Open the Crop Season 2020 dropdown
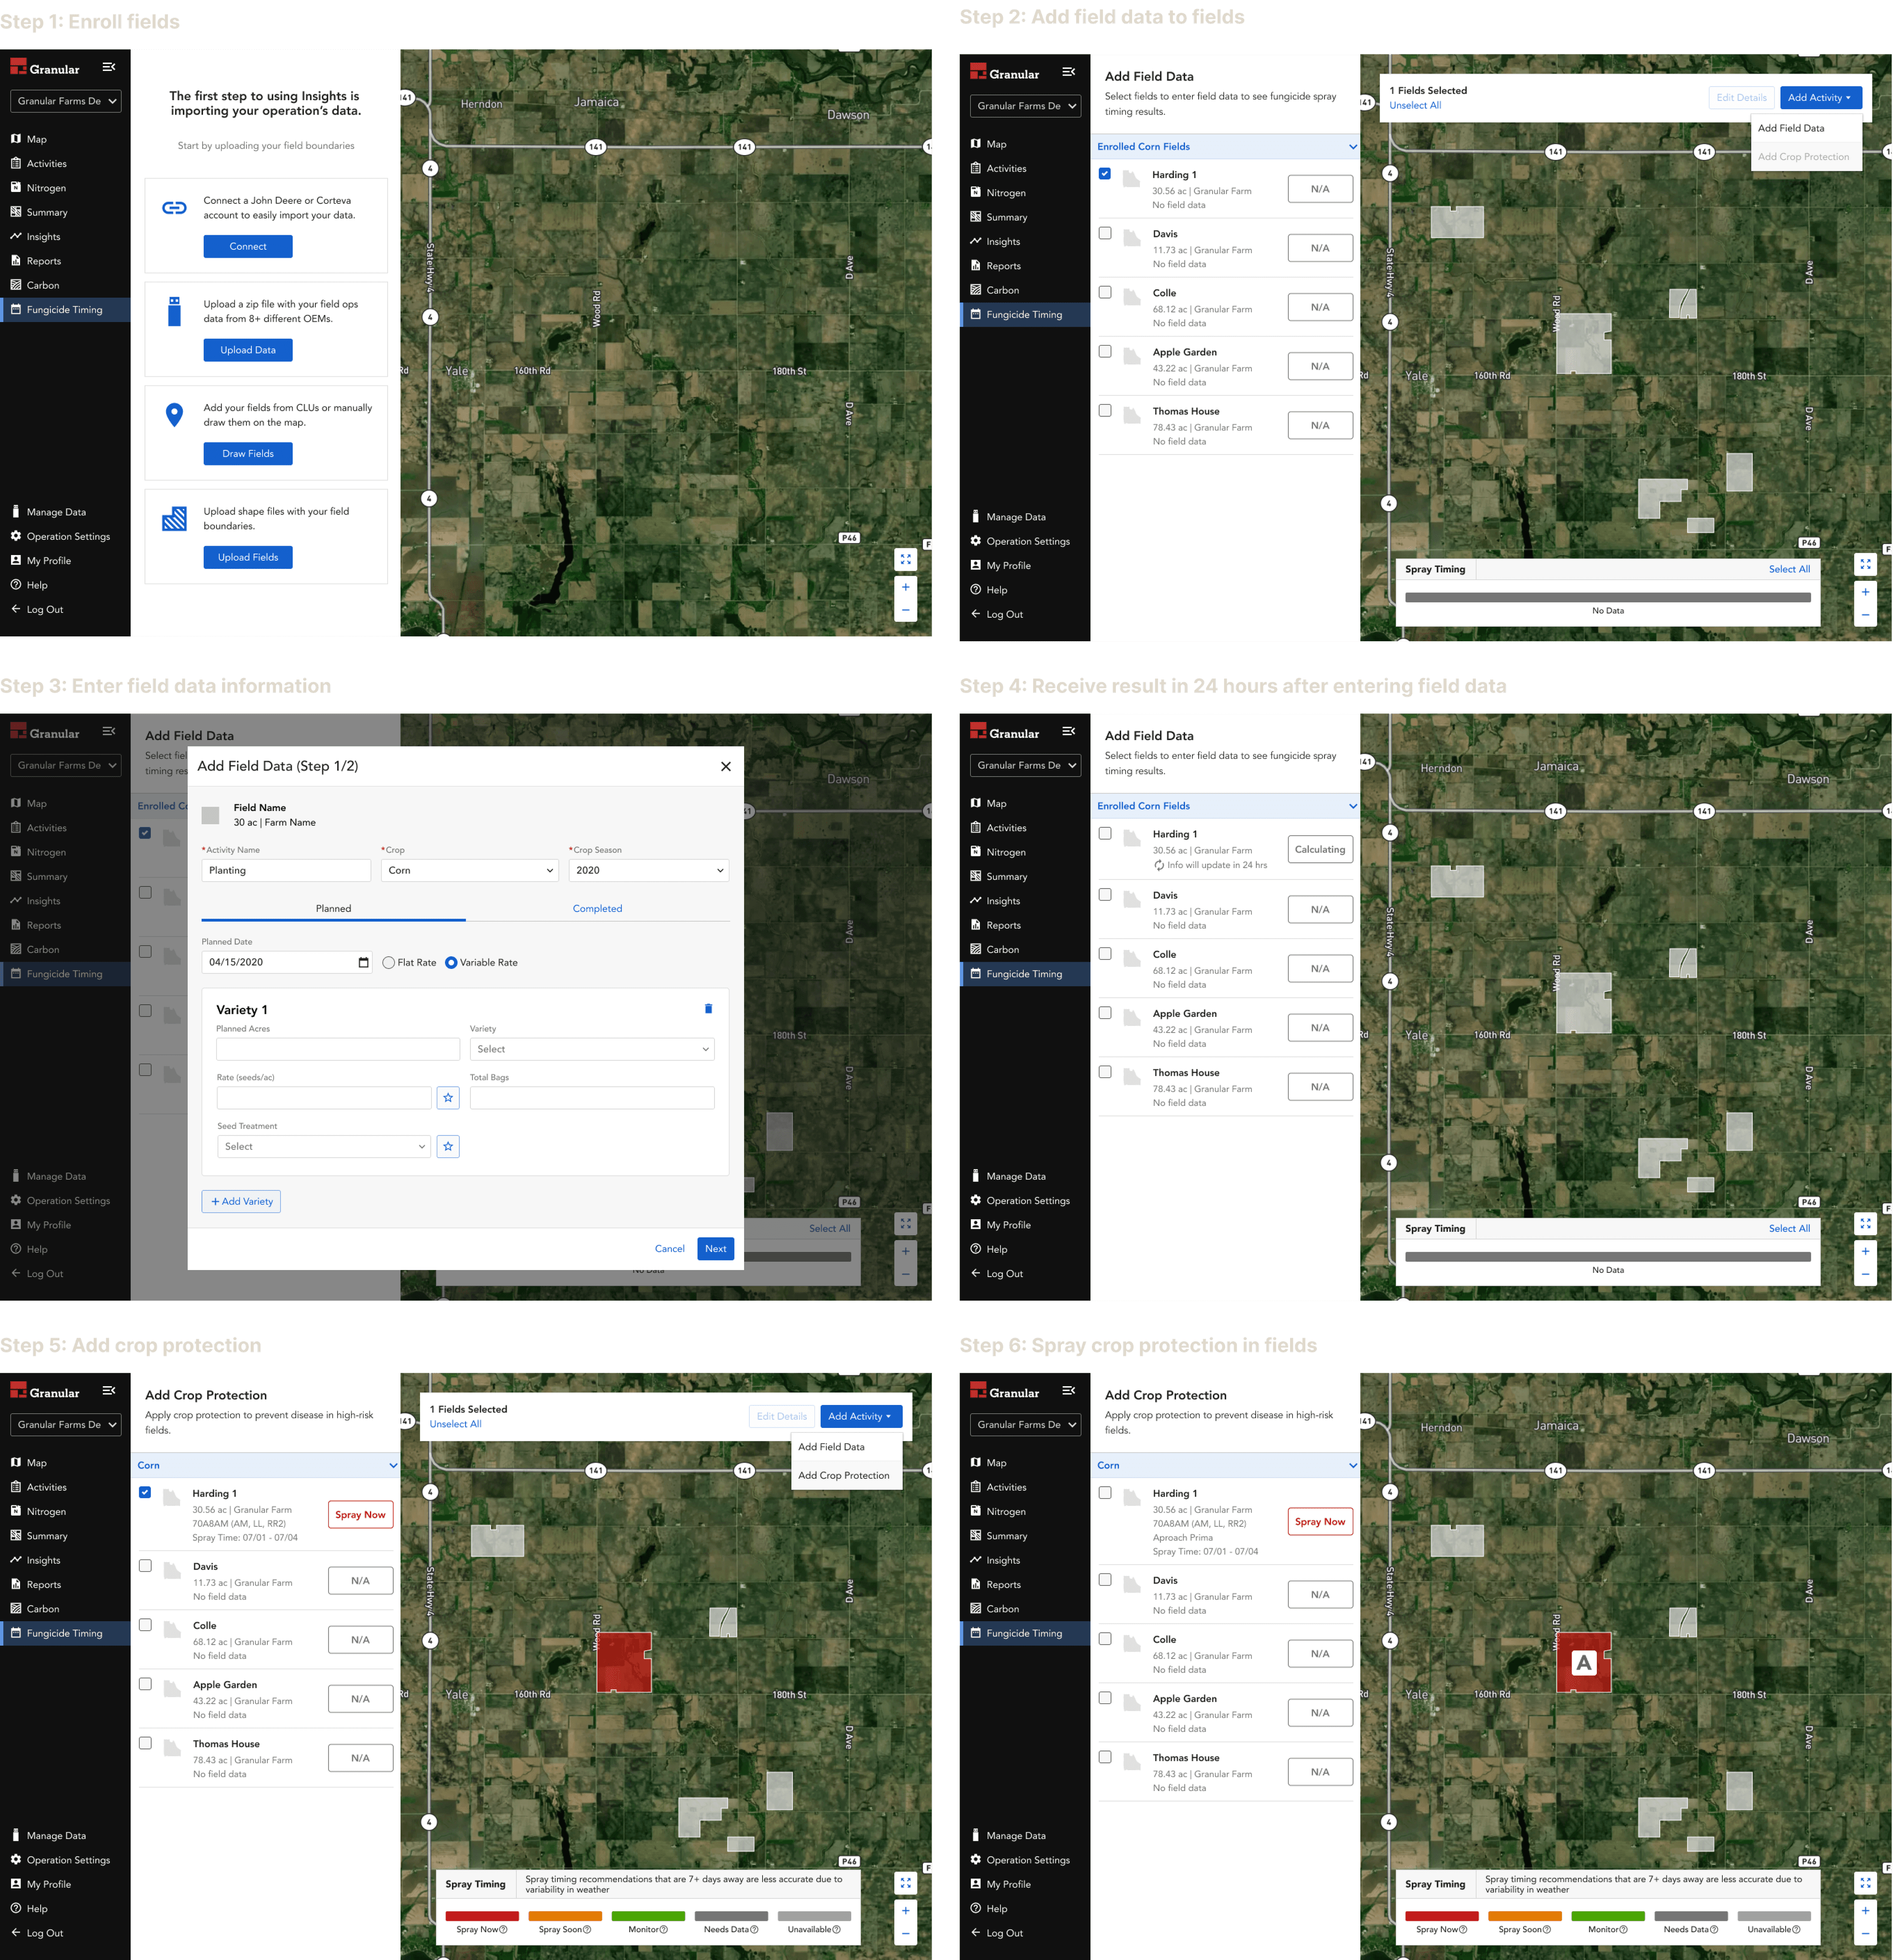 648,870
